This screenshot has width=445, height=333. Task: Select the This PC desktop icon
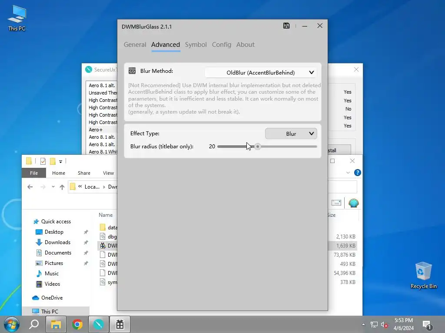(17, 18)
